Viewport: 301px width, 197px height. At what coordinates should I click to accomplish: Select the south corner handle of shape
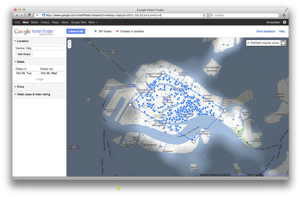[194, 141]
